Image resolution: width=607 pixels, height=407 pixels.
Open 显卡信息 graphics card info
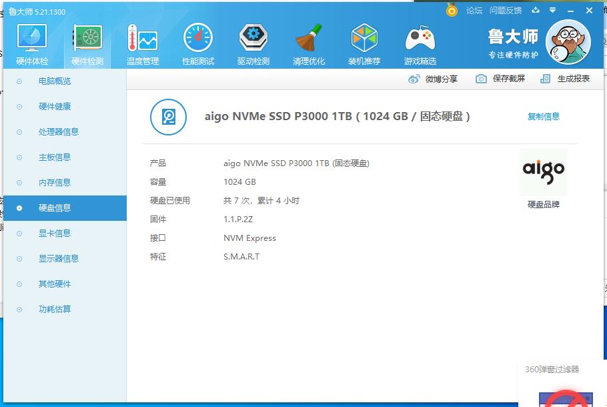point(55,234)
